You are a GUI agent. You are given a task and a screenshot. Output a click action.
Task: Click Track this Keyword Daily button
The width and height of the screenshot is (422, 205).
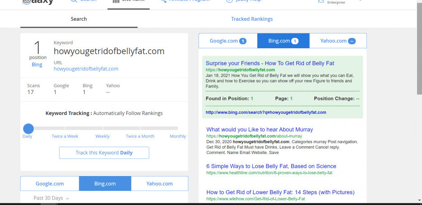(104, 153)
